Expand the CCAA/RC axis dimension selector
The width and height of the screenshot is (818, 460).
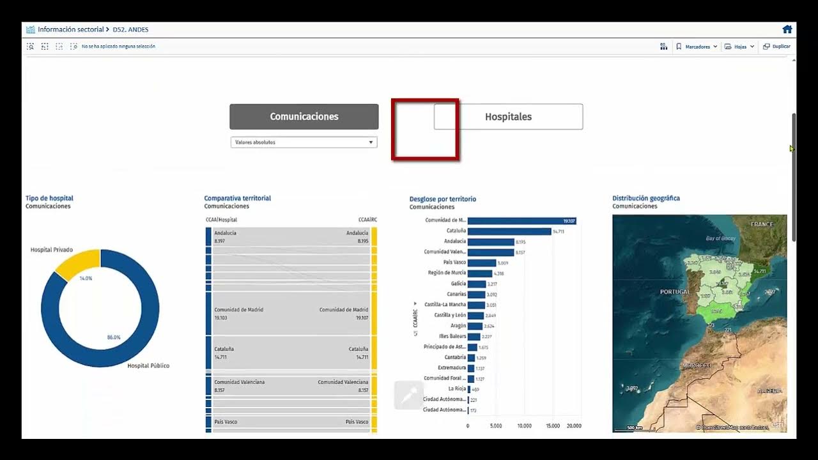click(415, 319)
